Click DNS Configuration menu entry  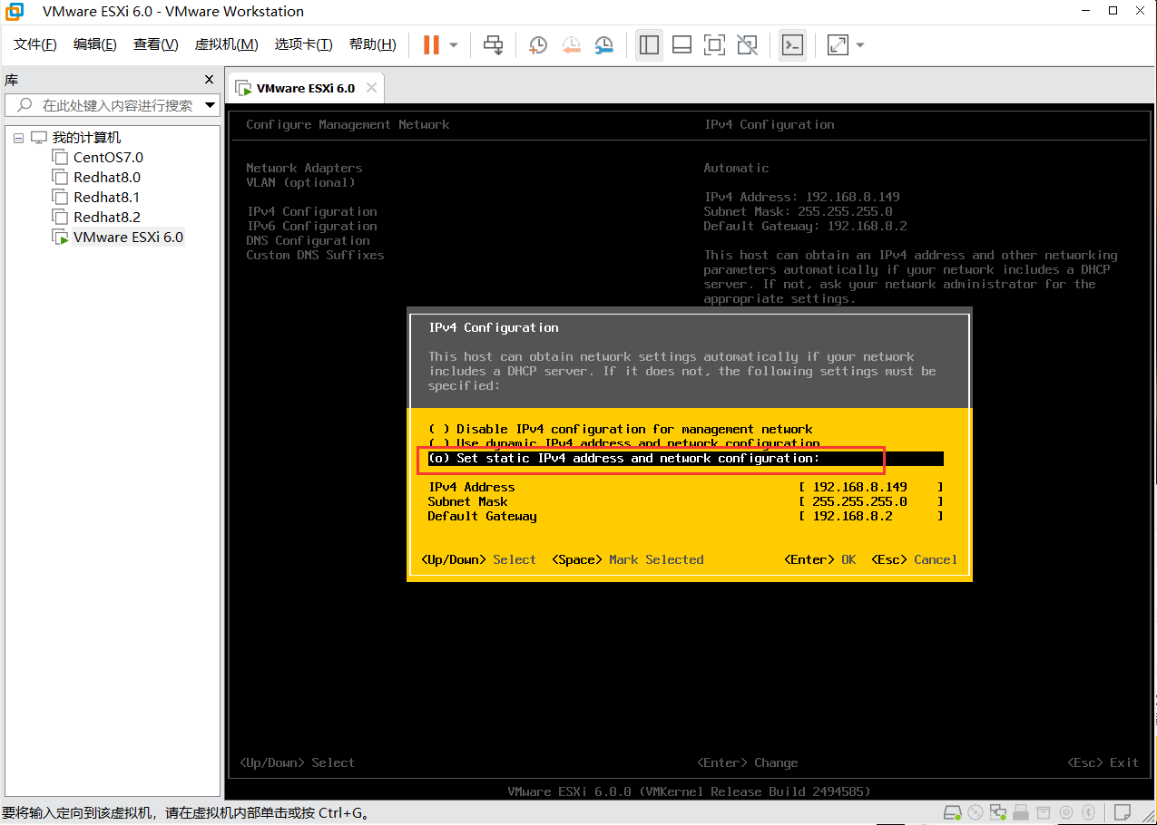308,240
